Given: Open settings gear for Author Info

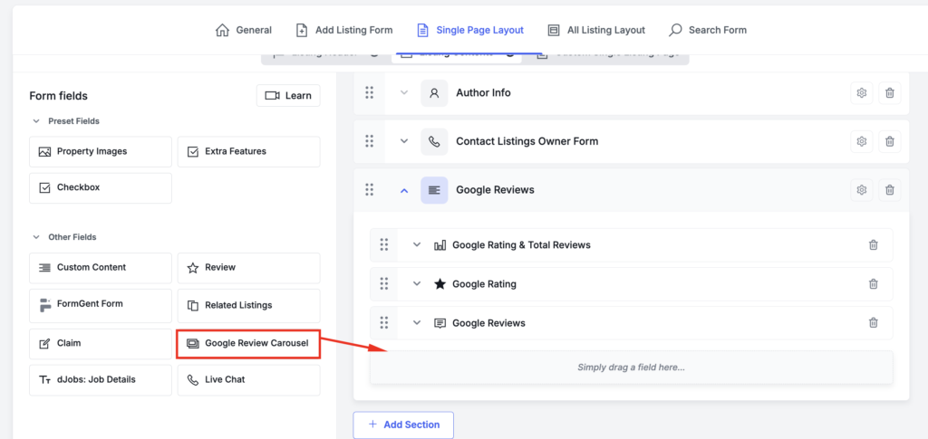Looking at the screenshot, I should [862, 92].
